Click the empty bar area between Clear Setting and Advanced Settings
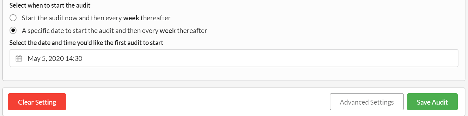 (198, 102)
